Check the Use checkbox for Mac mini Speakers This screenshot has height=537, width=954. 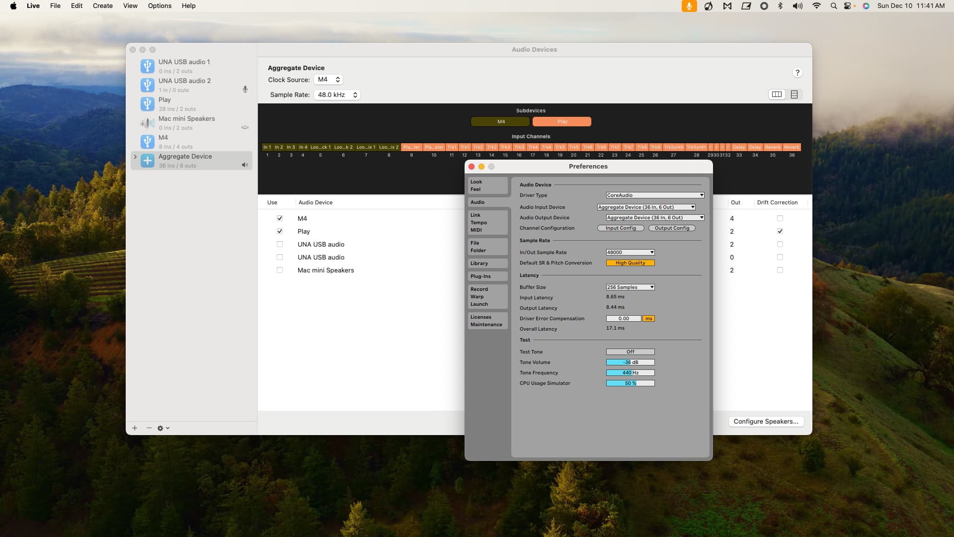(280, 270)
